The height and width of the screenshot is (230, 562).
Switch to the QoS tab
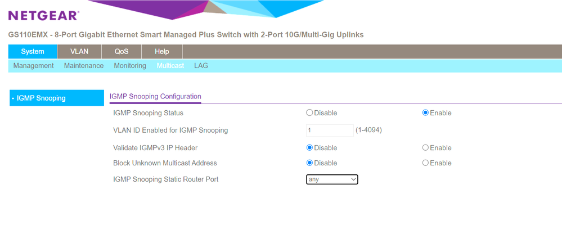[122, 52]
